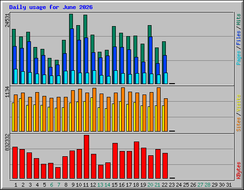244x190 pixels.
Task: Click the blue Files bar for day 20
Action: (151, 55)
